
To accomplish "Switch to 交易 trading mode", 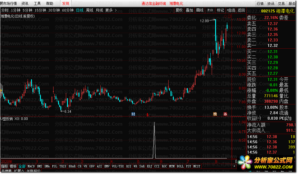I will click(281, 4).
